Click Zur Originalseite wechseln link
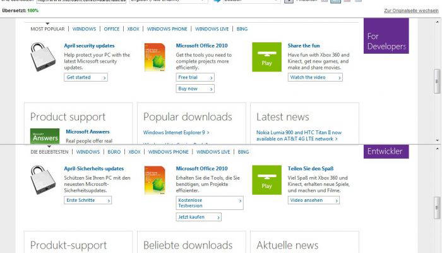 411,11
